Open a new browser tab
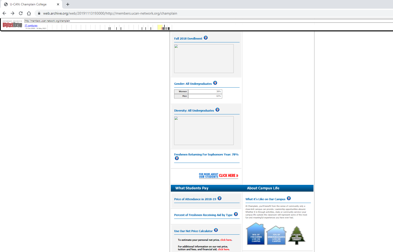This screenshot has height=252, width=393. [68, 4]
